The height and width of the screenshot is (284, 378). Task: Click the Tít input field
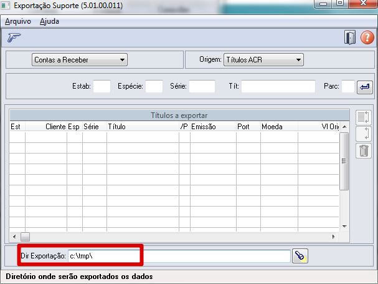pyautogui.click(x=278, y=86)
